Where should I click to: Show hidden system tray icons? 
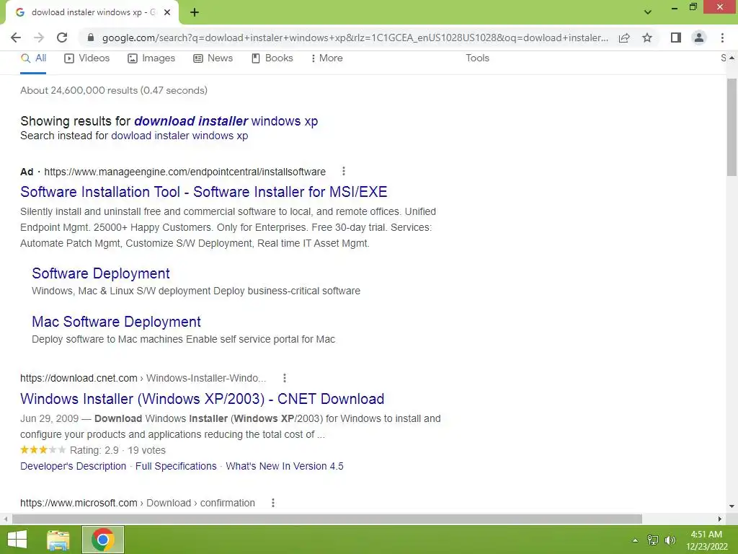point(635,540)
